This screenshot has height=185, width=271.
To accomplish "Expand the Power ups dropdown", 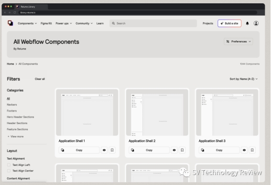I will [x=64, y=23].
